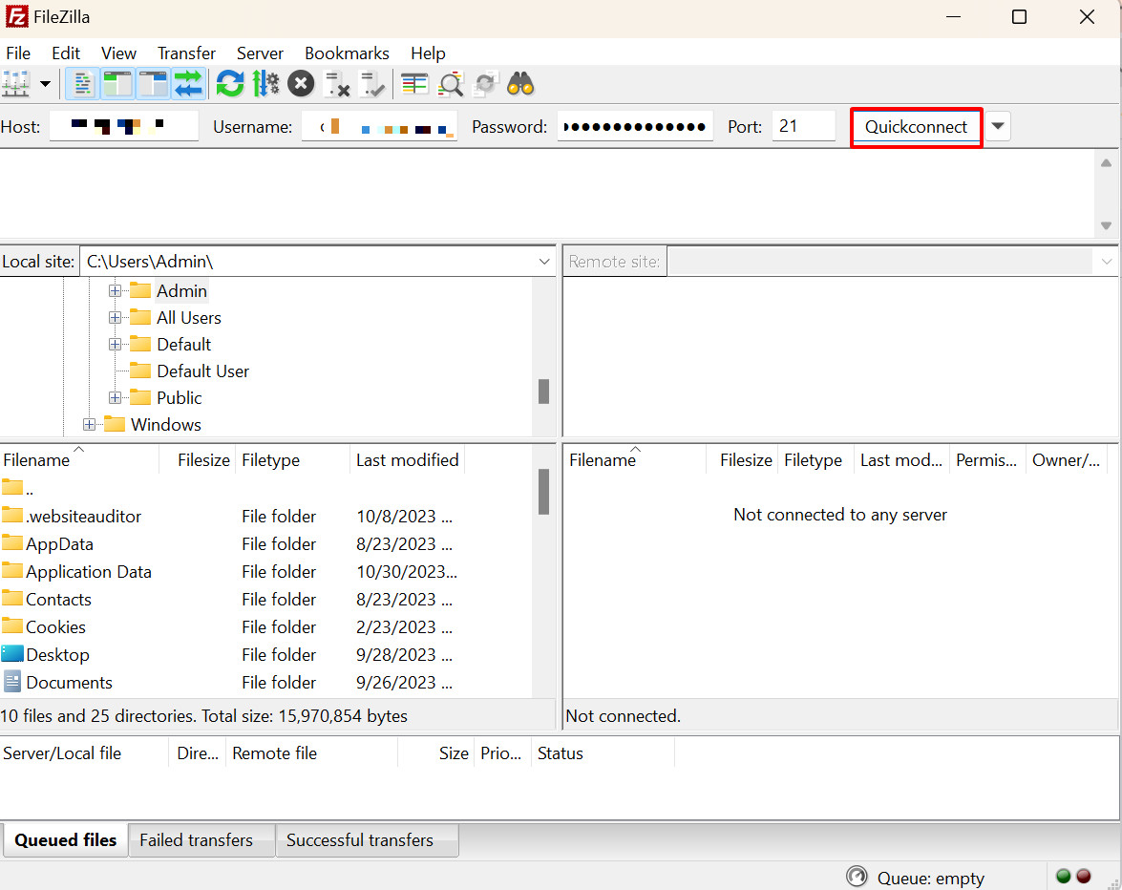Click the Password input field
Image resolution: width=1122 pixels, height=890 pixels.
click(635, 127)
